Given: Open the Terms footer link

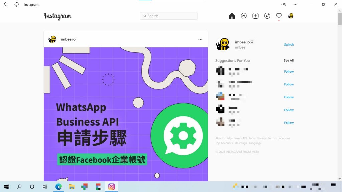Looking at the screenshot, I should (x=272, y=138).
